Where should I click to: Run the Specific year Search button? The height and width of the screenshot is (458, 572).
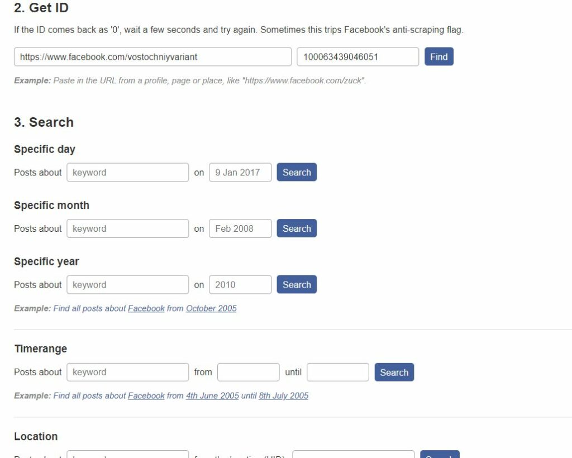(297, 284)
